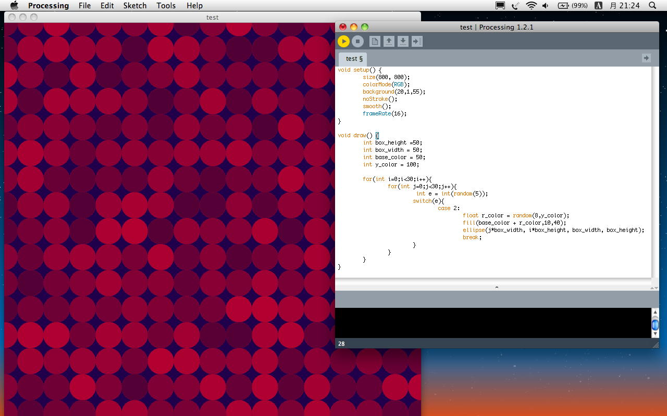The image size is (667, 416).
Task: Run the sketch with the Play button
Action: (x=343, y=41)
